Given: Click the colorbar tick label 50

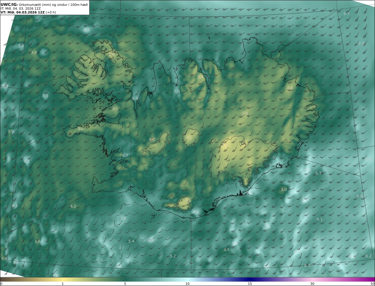Looking at the screenshot, I should click(x=373, y=284).
